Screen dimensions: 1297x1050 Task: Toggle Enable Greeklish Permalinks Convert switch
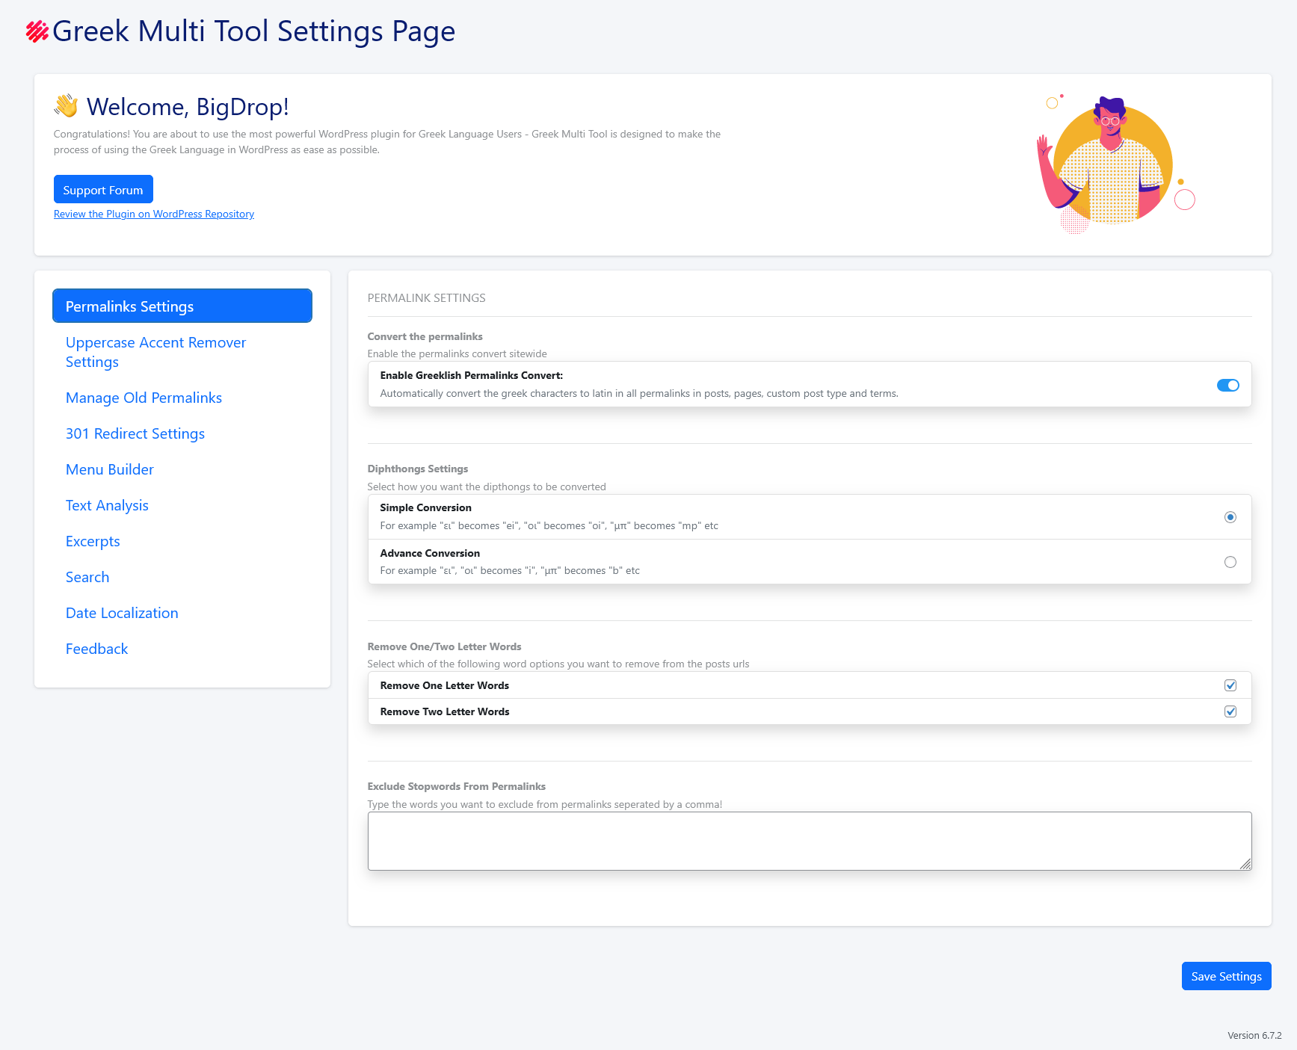pyautogui.click(x=1227, y=385)
